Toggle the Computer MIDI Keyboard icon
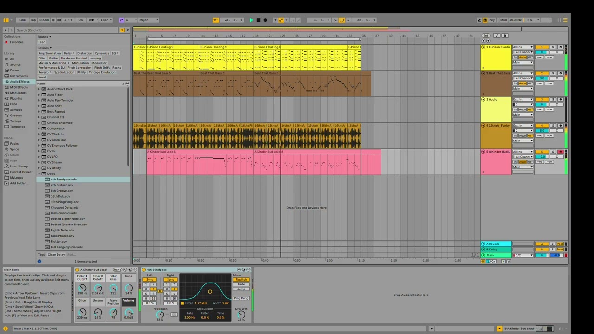 485,20
